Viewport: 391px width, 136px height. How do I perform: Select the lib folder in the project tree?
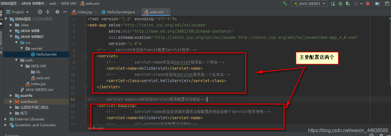[x=38, y=72]
